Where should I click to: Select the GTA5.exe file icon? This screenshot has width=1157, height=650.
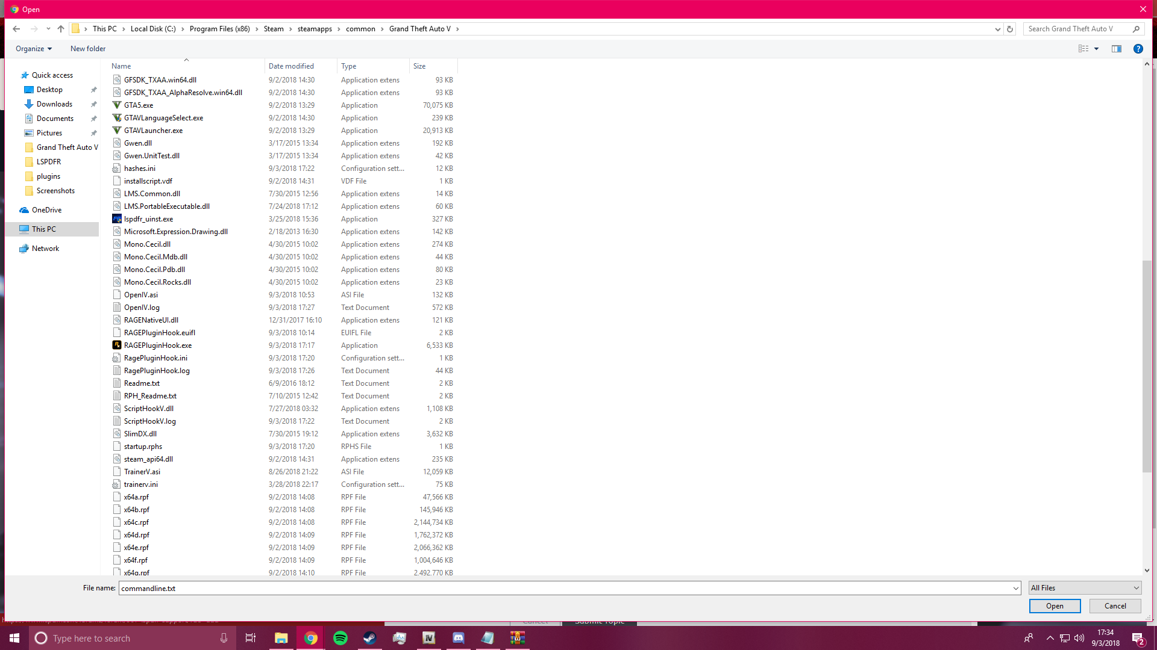[117, 105]
